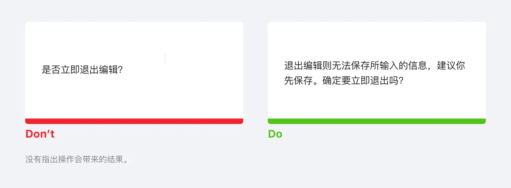The image size is (511, 188).
Task: Click the phrase "确定要立即退出吗" in the Do card
Action: pos(360,81)
